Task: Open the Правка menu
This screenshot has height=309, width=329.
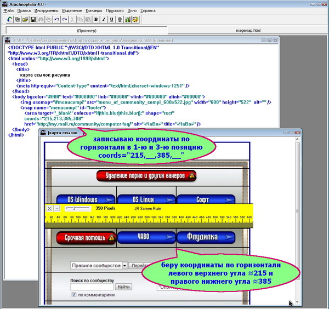Action: [x=24, y=11]
